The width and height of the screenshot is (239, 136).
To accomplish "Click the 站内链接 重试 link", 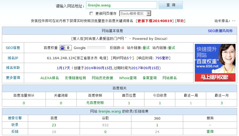I will (x=172, y=48).
